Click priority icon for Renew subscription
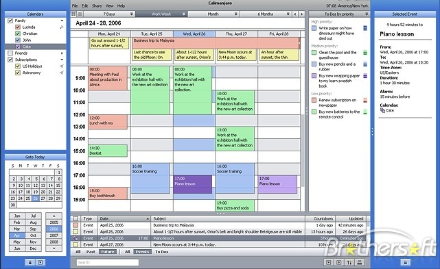Viewport: 440px width, 269px height. [365, 100]
